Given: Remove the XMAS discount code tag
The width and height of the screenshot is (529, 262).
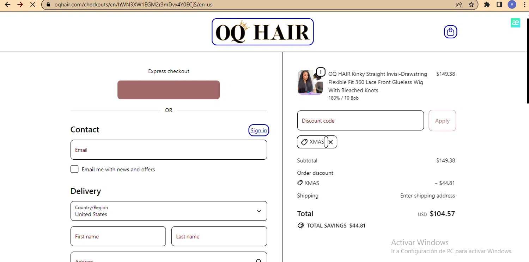Looking at the screenshot, I should point(330,142).
